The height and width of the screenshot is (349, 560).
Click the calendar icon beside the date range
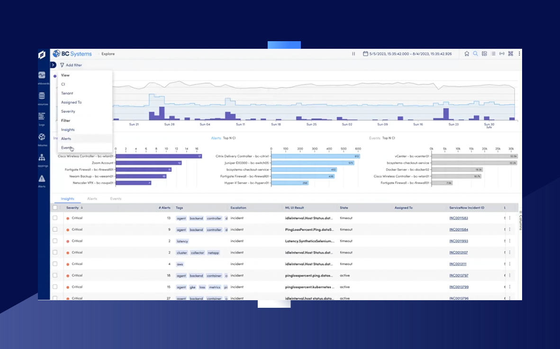click(365, 54)
